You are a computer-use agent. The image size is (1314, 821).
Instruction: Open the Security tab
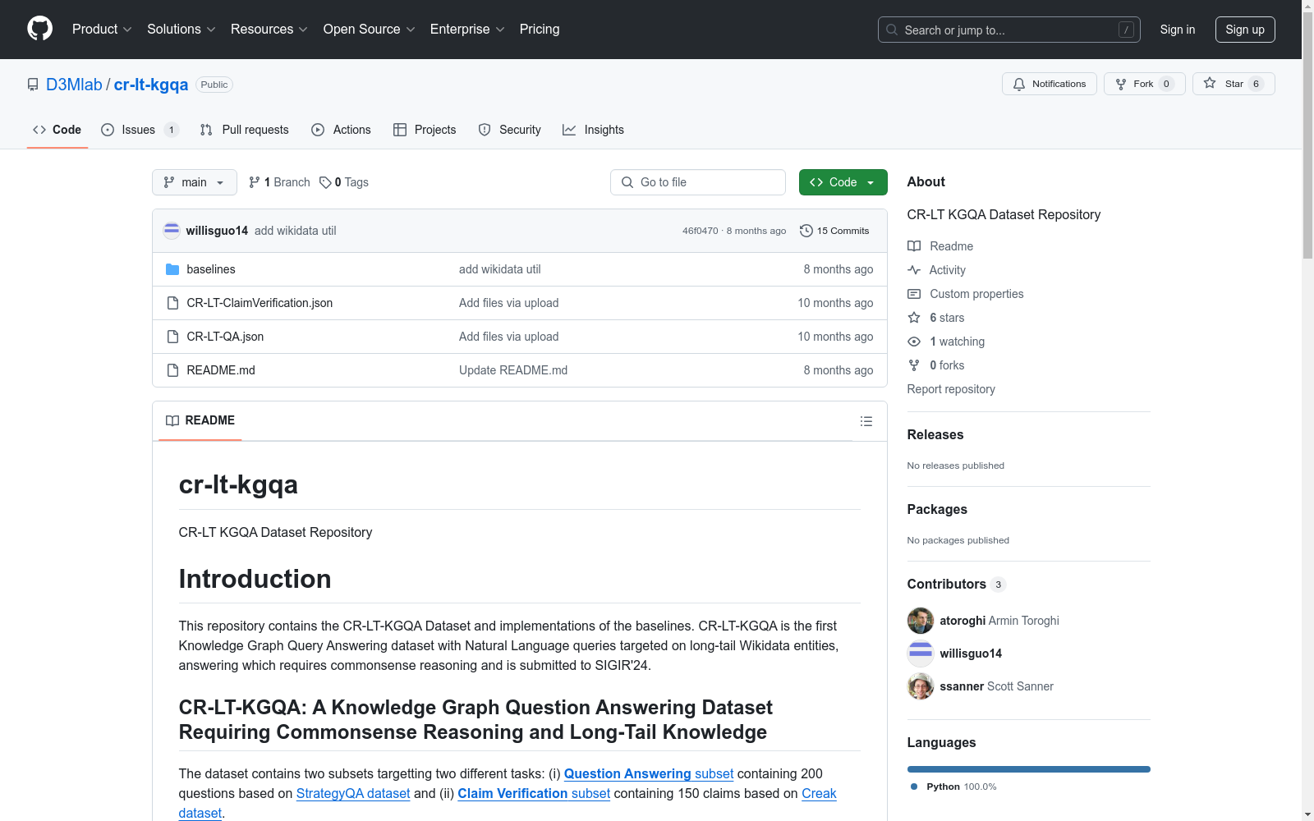pos(510,130)
